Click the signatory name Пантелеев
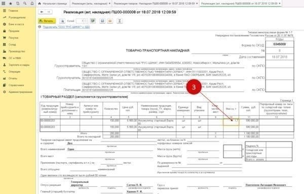Viewport: 304px width, 194px height. pos(265,185)
